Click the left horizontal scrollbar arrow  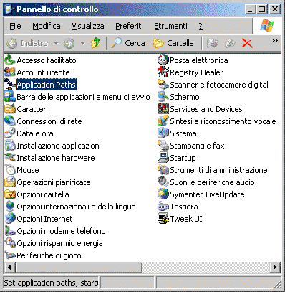point(10,268)
